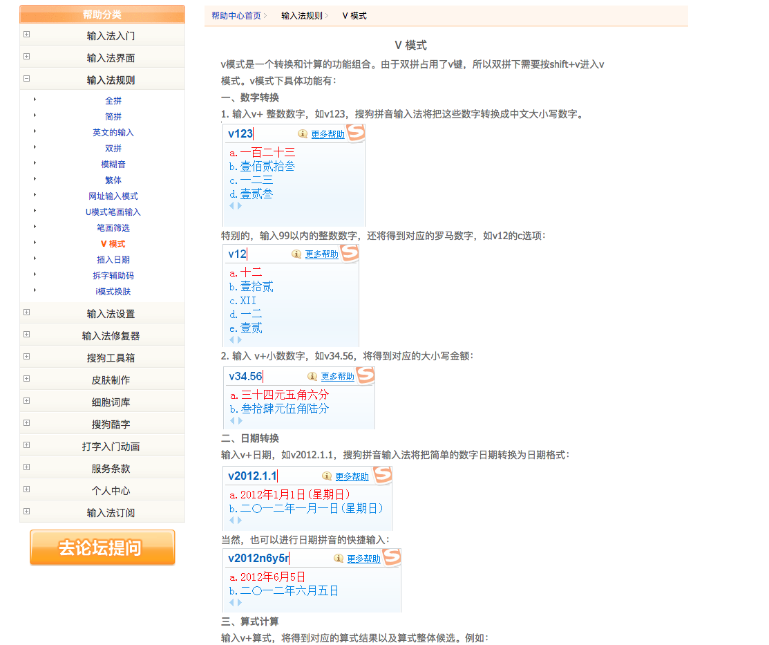The image size is (769, 645).
Task: Open the 插入日期 help topic
Action: [x=113, y=260]
